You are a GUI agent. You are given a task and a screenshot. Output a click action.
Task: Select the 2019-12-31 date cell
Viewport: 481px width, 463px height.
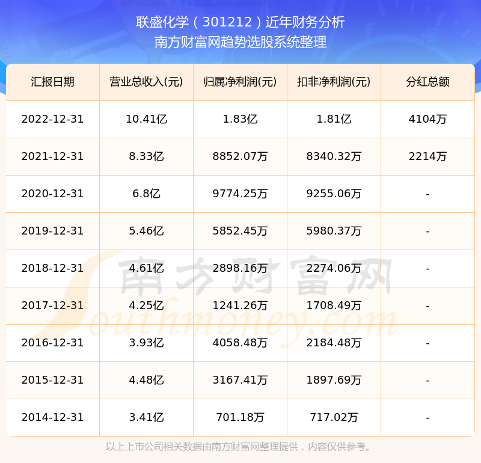pos(52,231)
